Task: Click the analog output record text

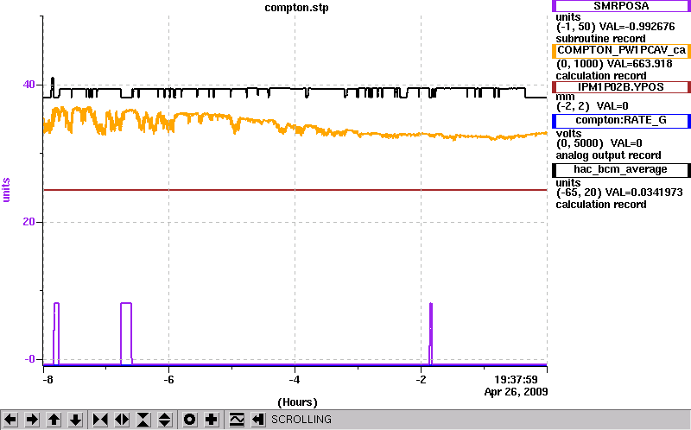Action: pos(609,155)
